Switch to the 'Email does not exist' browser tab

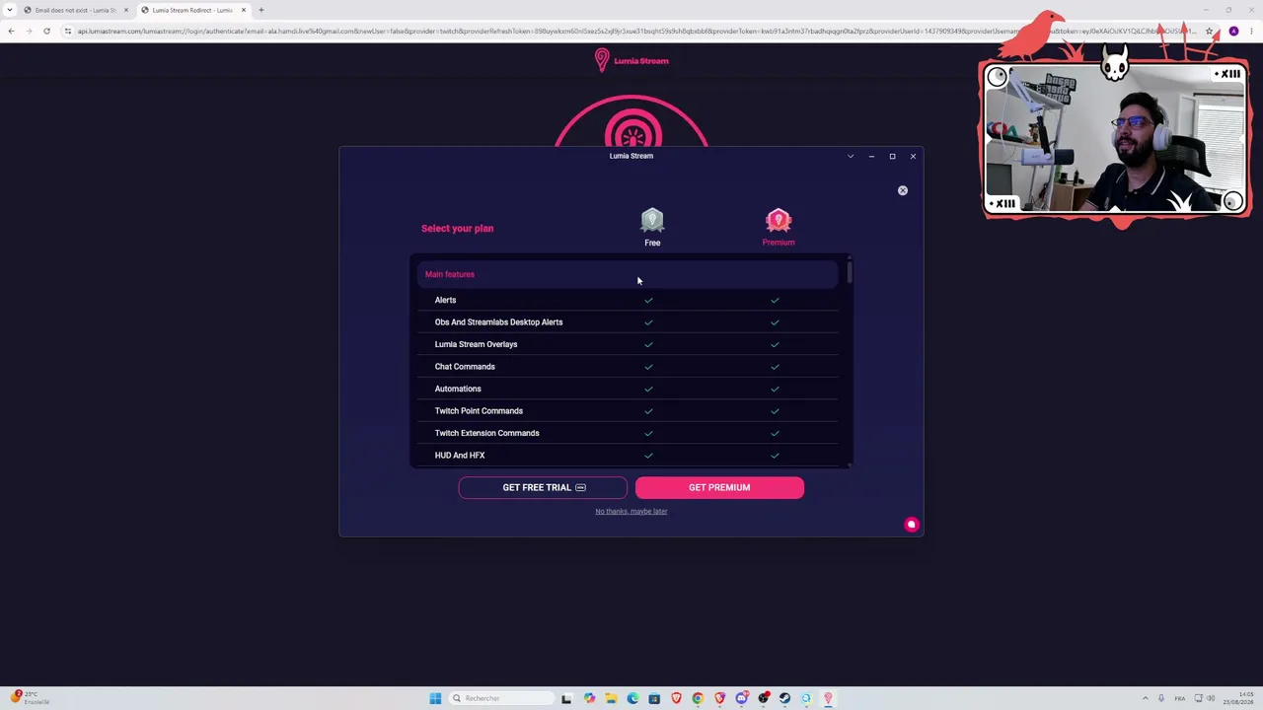pos(75,10)
